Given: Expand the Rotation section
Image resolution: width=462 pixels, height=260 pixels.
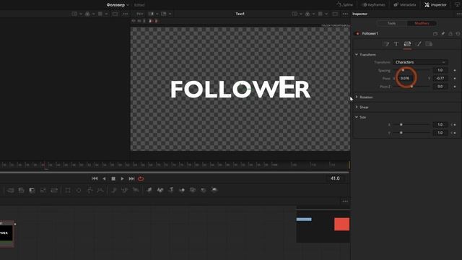Looking at the screenshot, I should coord(357,97).
